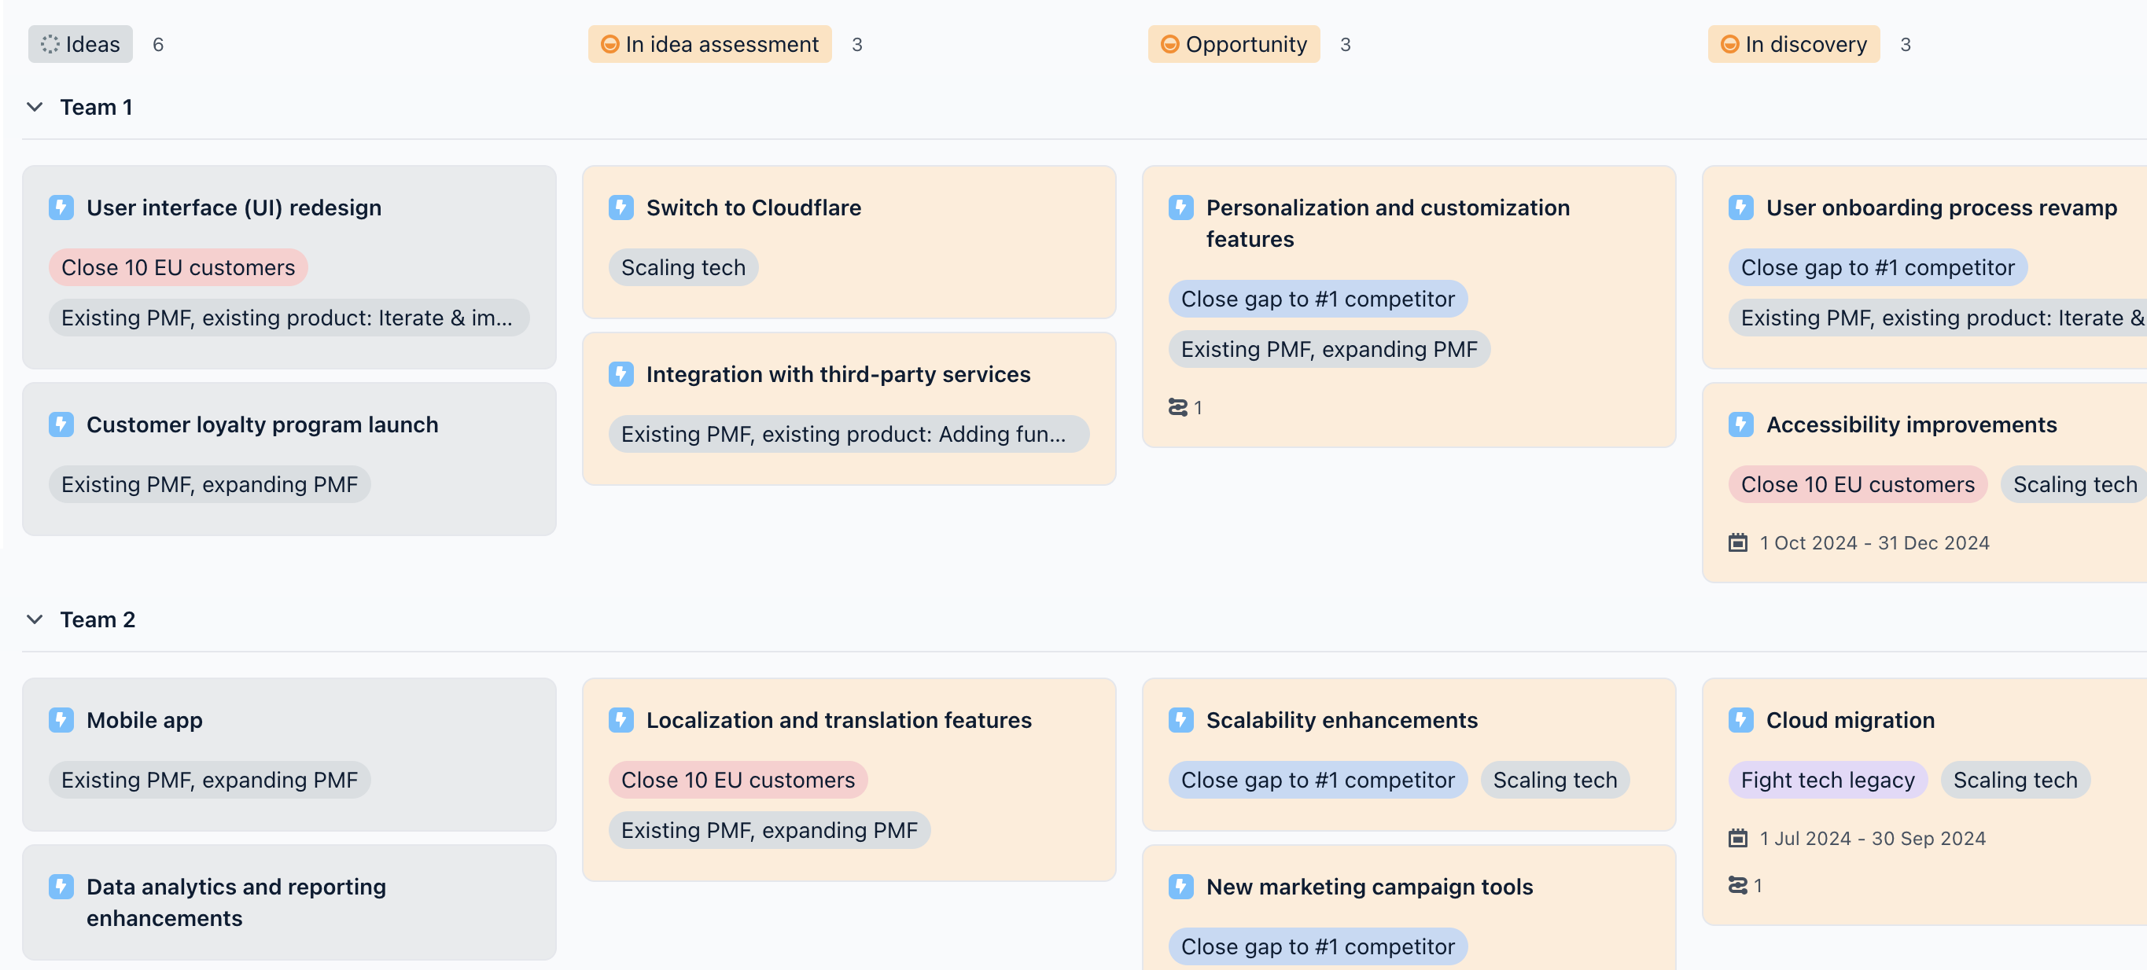Collapse the Team 2 section
2147x970 pixels.
(x=34, y=619)
